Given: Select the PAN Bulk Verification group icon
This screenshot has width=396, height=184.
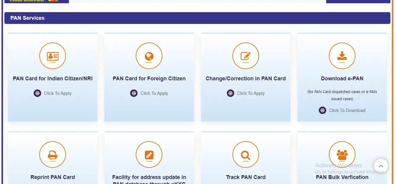Looking at the screenshot, I should pyautogui.click(x=342, y=154).
